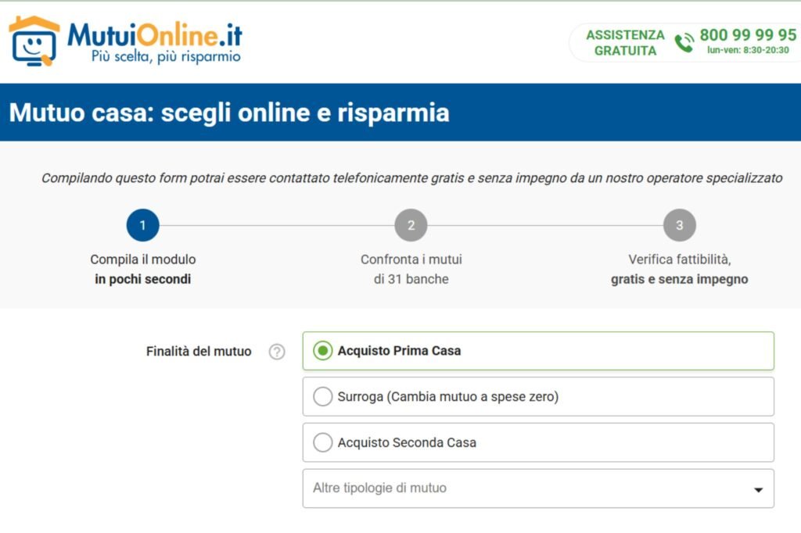Screen dimensions: 801x533
Task: Select Surroga radio button option
Action: tap(322, 397)
